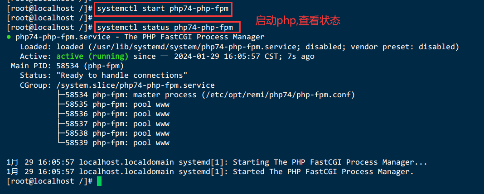Click the log line Started The PHP FastCGI
The width and height of the screenshot is (484, 194).
coord(210,171)
